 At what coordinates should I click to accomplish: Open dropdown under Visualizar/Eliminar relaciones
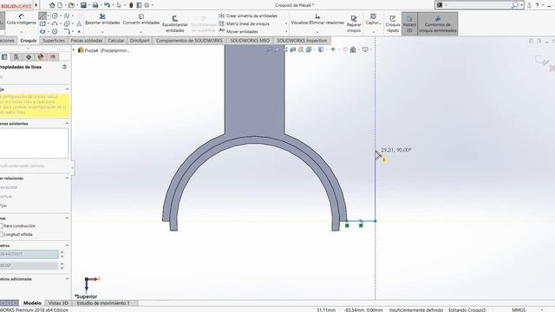[x=317, y=32]
